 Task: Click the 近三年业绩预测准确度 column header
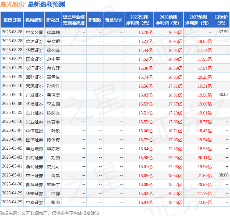pos(74,20)
